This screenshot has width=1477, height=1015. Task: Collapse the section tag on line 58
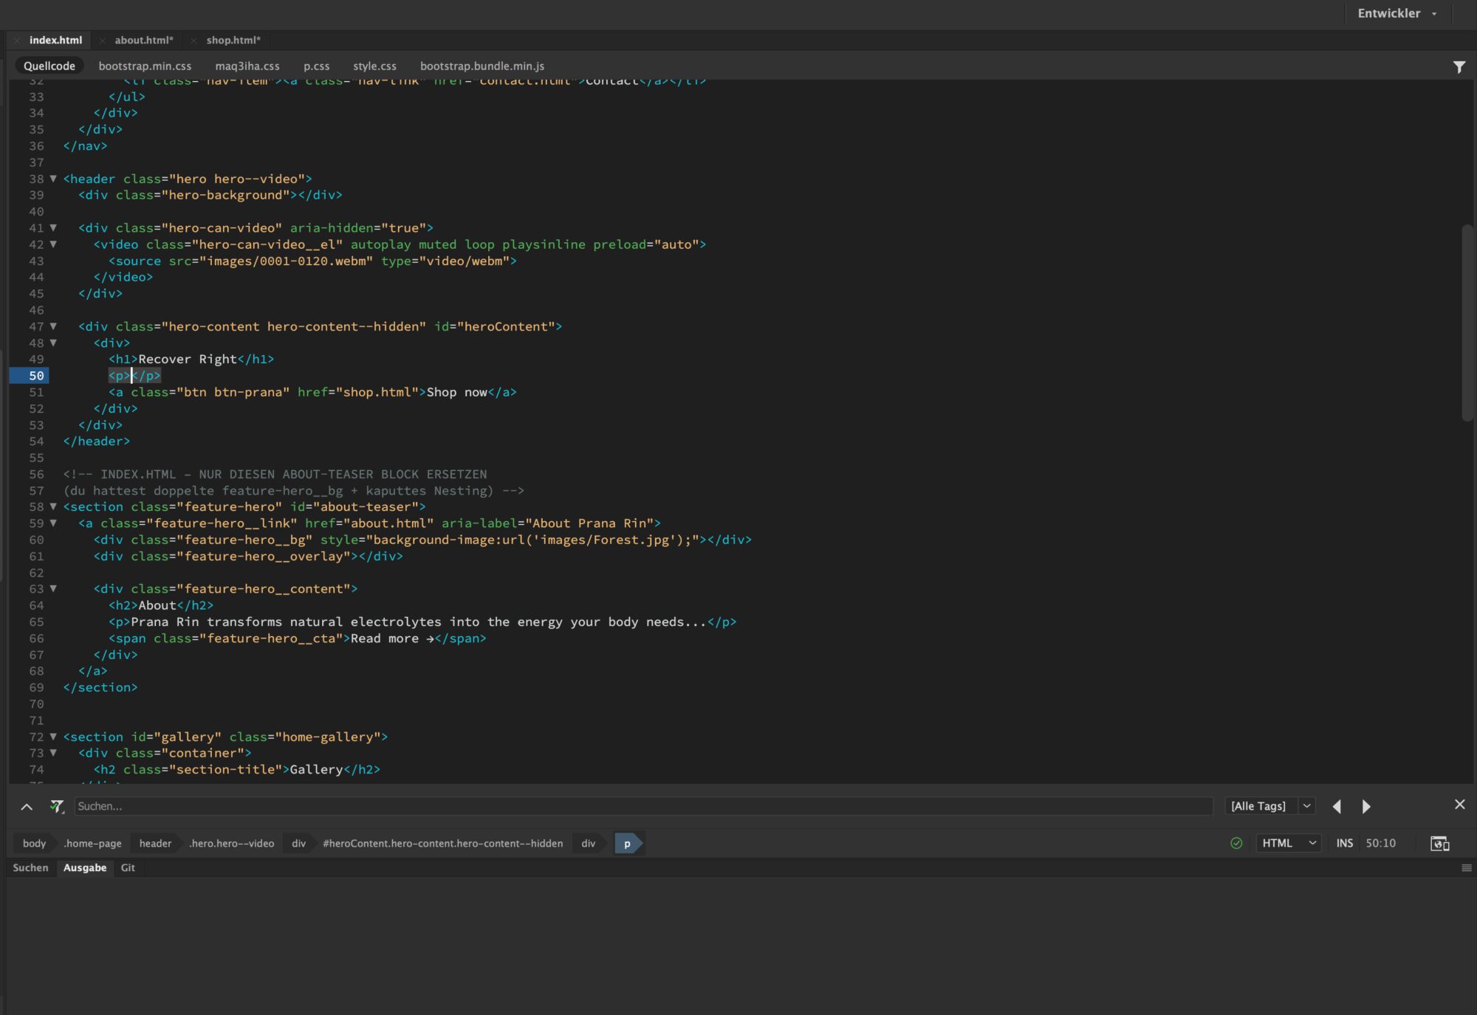coord(53,506)
